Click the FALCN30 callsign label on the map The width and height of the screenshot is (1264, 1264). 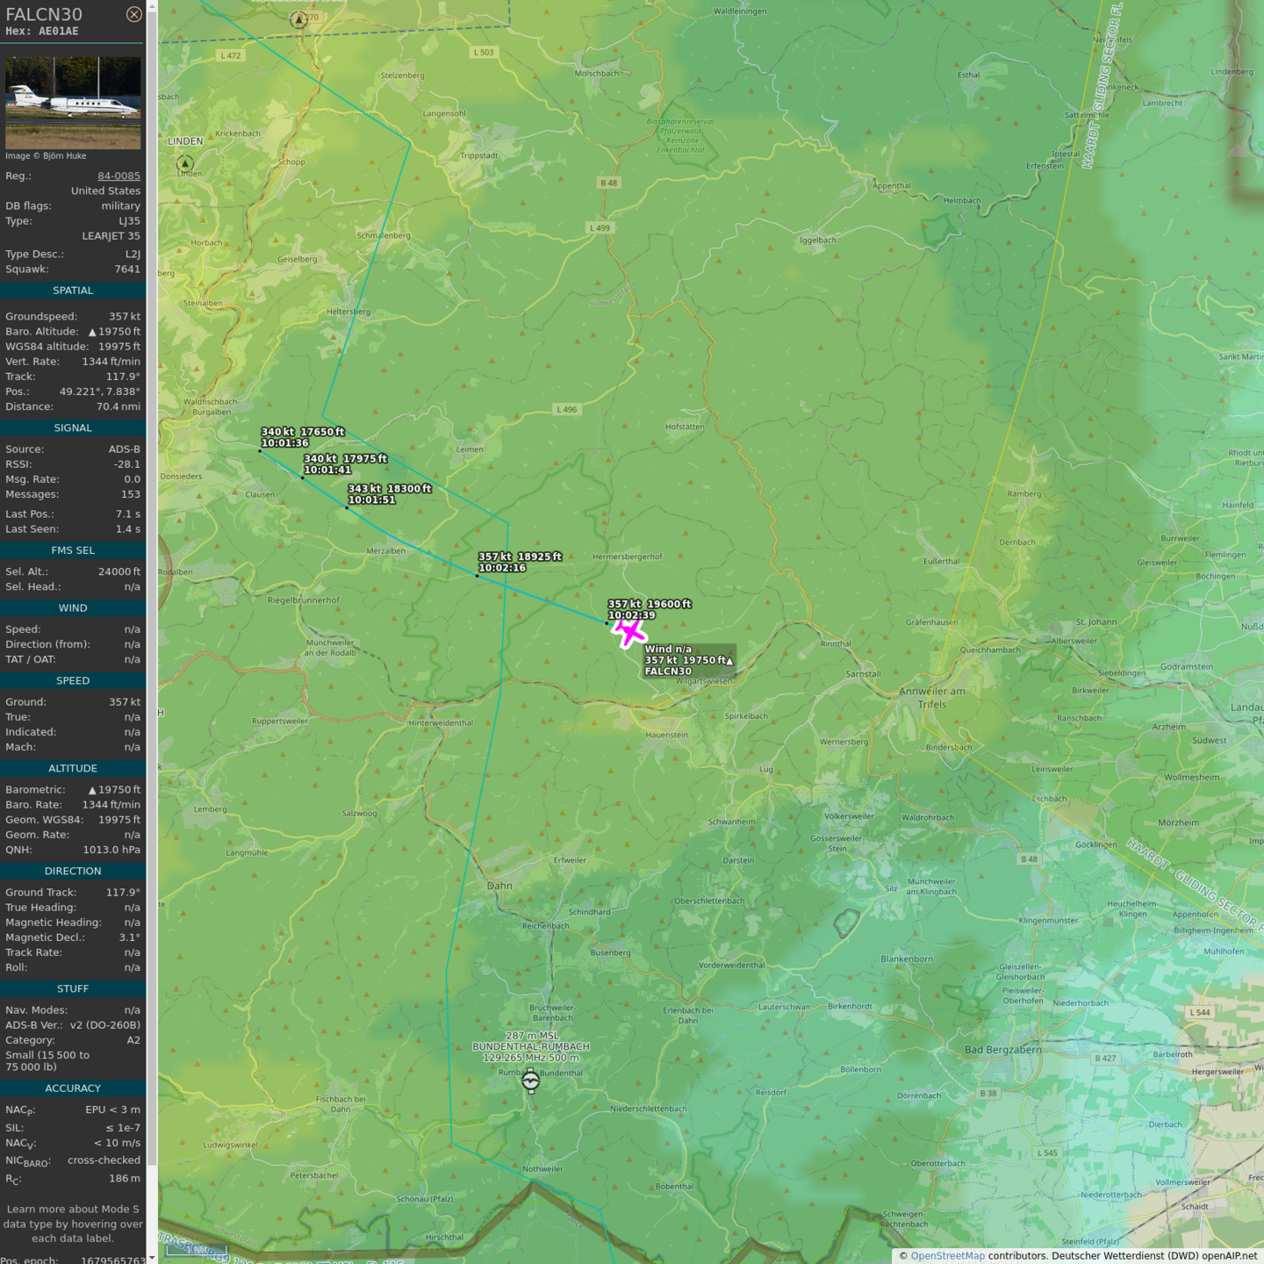click(668, 671)
